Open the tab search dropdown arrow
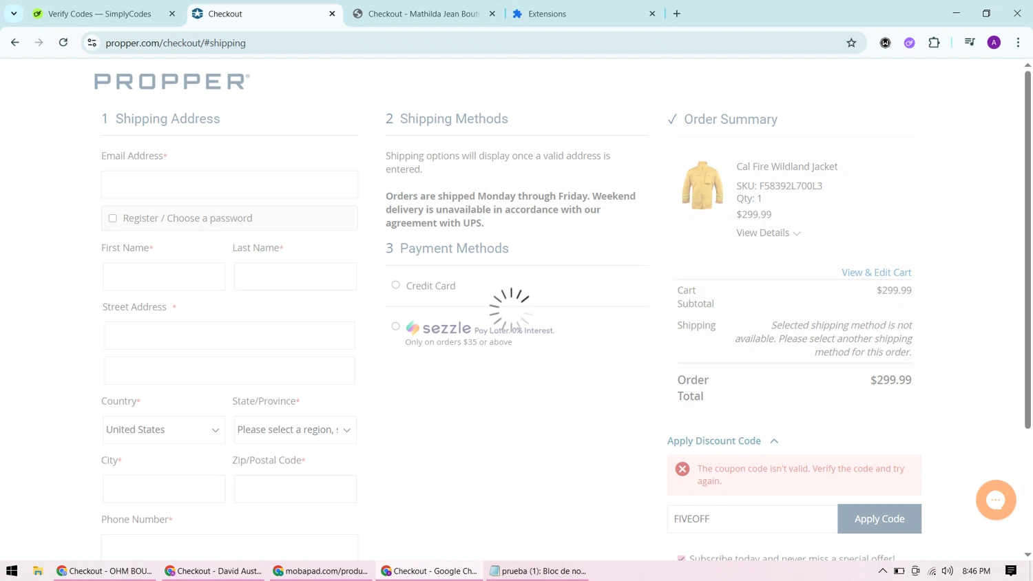 [14, 14]
